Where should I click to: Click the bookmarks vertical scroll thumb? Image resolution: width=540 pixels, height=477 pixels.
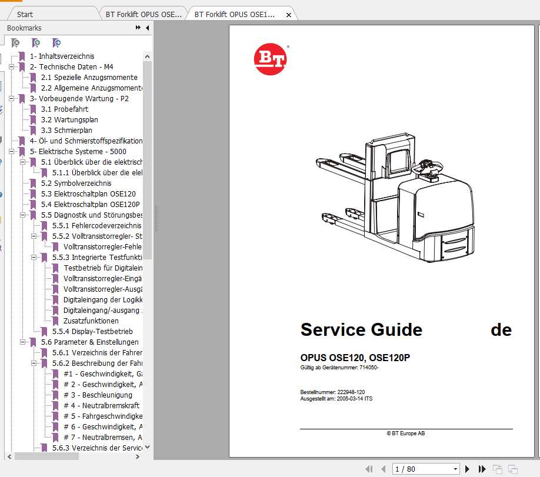pyautogui.click(x=148, y=160)
